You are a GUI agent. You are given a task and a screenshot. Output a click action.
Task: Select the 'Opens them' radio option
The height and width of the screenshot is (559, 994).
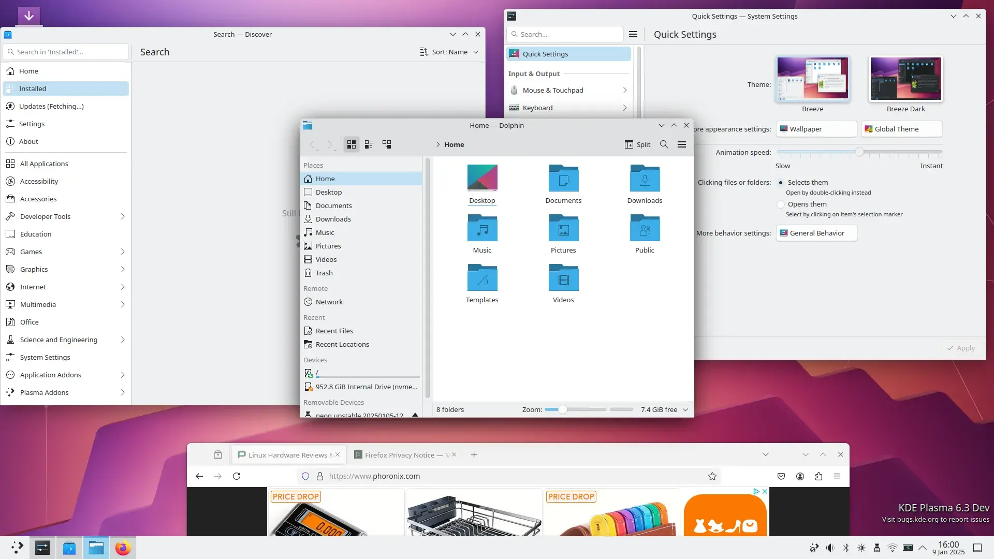781,204
